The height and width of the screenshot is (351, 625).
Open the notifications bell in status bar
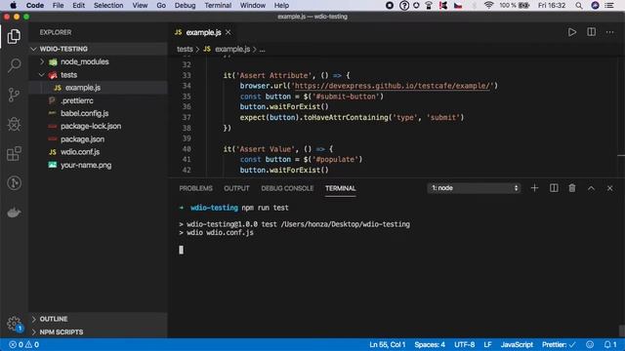609,344
